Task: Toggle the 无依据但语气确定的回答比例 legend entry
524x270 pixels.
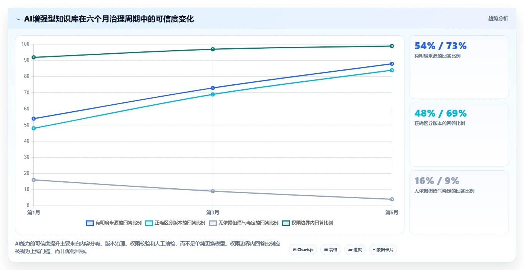Action: pos(243,223)
